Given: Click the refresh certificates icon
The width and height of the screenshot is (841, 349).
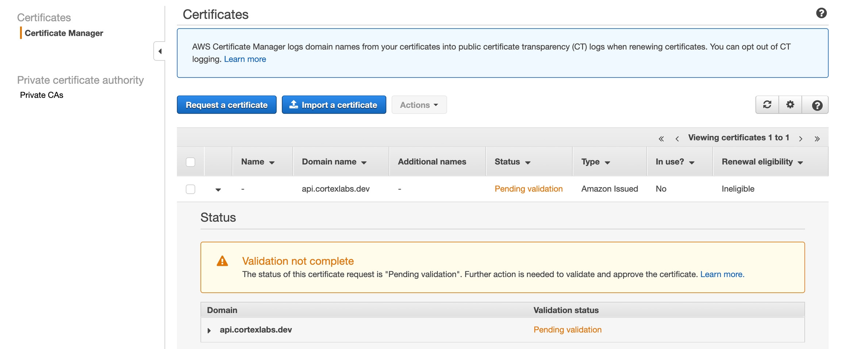Looking at the screenshot, I should pyautogui.click(x=767, y=105).
